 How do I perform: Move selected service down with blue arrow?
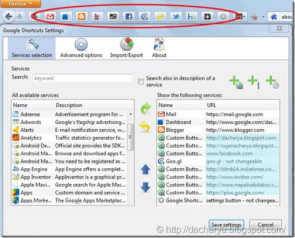(x=145, y=187)
